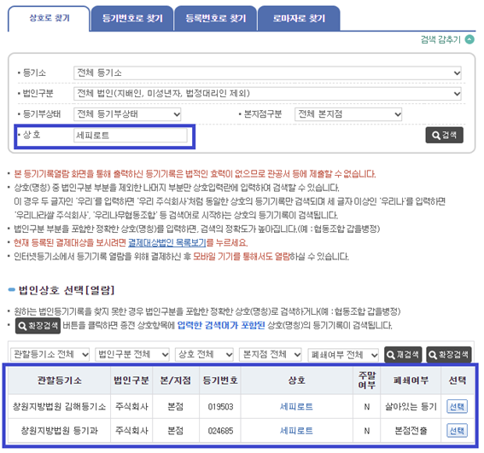Click the 창원지방법원 등기과 cell

[x=59, y=431]
